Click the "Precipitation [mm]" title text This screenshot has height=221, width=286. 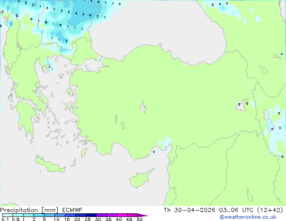(29, 210)
